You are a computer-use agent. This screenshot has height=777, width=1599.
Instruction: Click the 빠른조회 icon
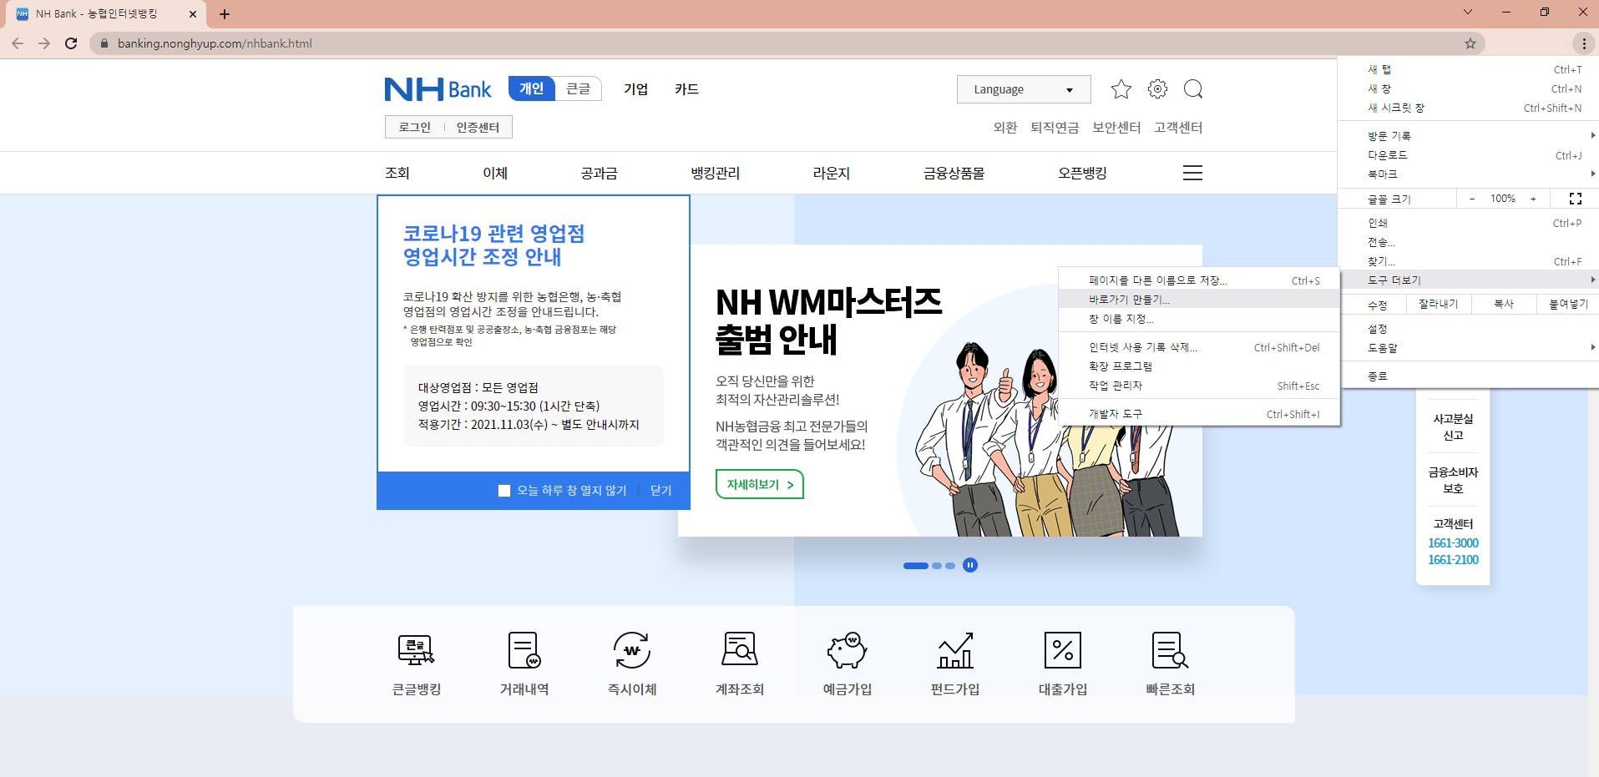click(x=1170, y=650)
